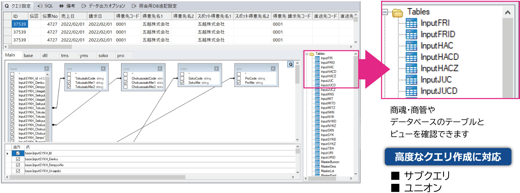This screenshot has height=193, width=520.
Task: Collapse the enlarged Tables tree node
Action: pyautogui.click(x=385, y=12)
